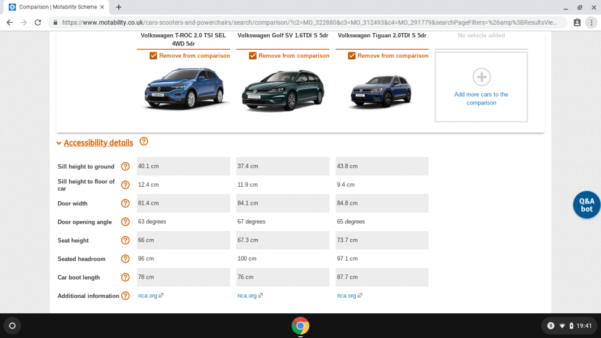Click the battery status icon

[x=571, y=326]
